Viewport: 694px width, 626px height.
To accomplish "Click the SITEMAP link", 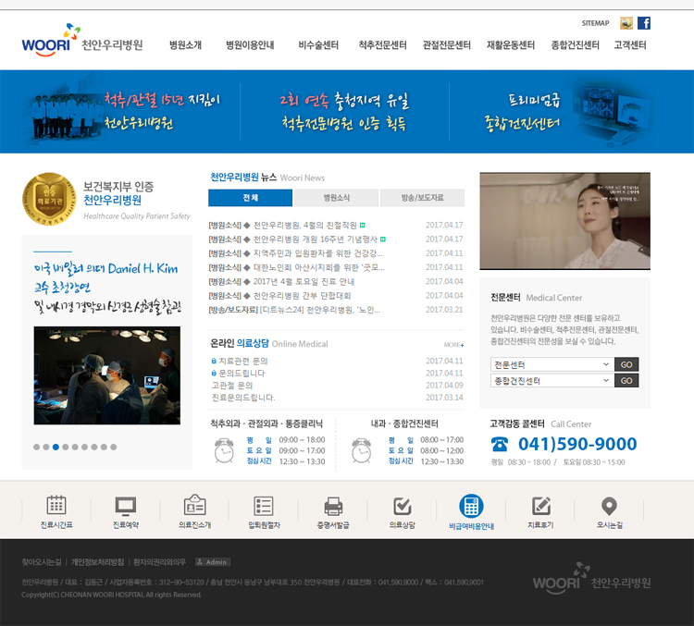I will click(x=595, y=23).
